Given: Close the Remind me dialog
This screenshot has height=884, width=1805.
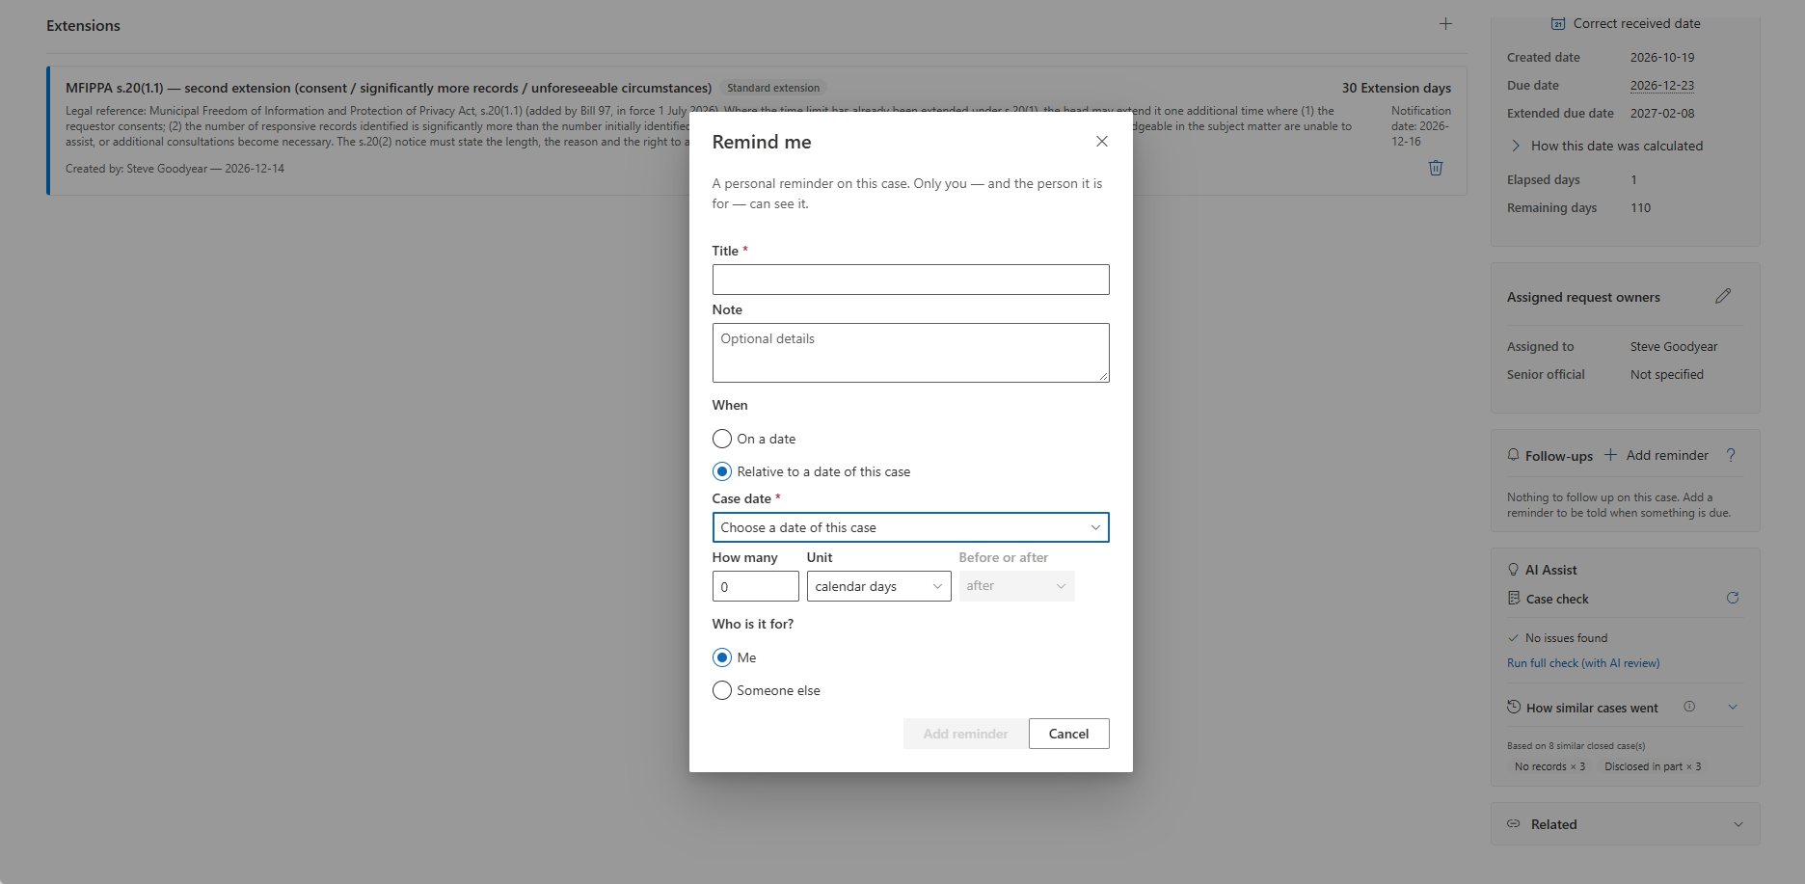Looking at the screenshot, I should click(x=1101, y=142).
